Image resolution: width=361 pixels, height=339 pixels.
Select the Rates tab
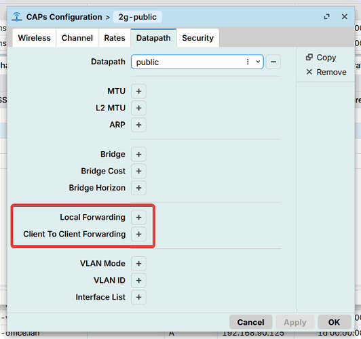[x=115, y=38]
